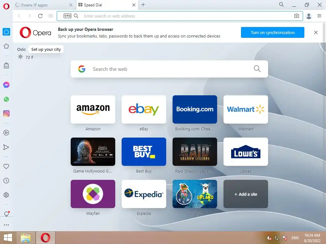Open Speed Dial grid icon in toolbar
The image size is (326, 244).
[x=51, y=16]
